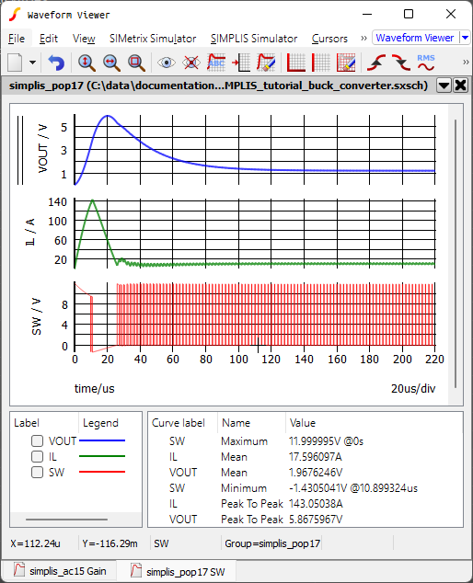The width and height of the screenshot is (473, 583).
Task: Check the VOUT curve checkbox
Action: click(x=37, y=441)
